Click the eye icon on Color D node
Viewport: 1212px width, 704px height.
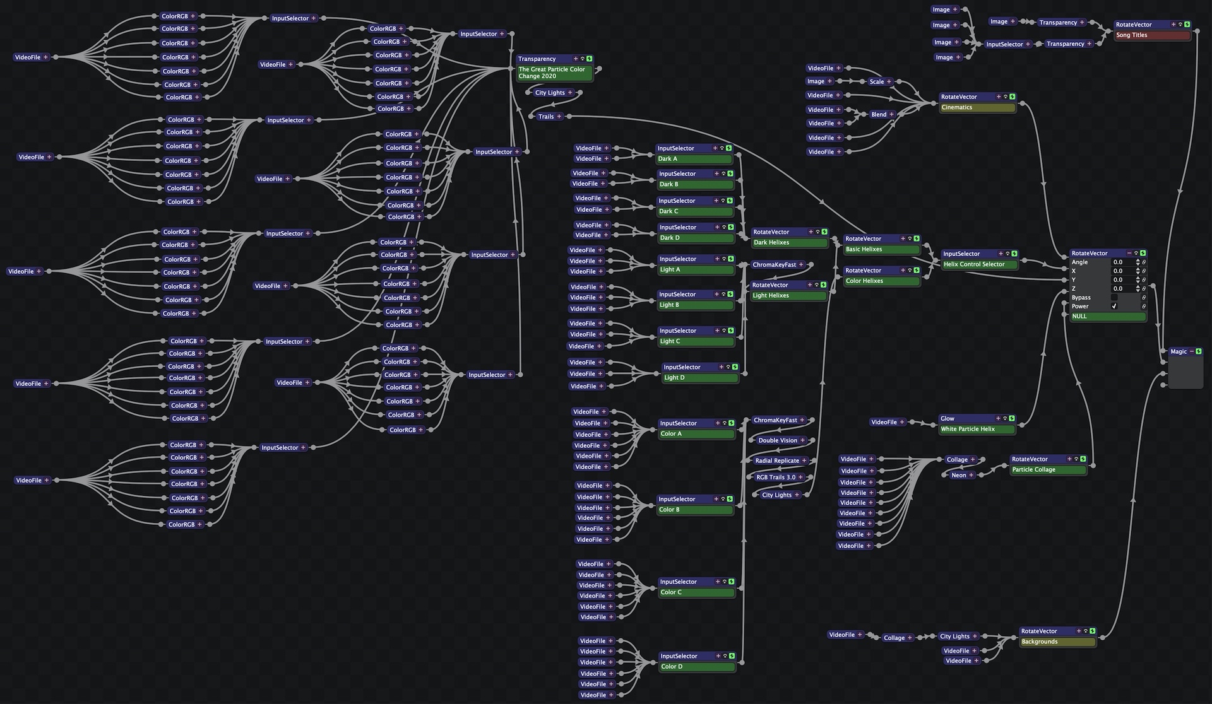click(x=725, y=656)
